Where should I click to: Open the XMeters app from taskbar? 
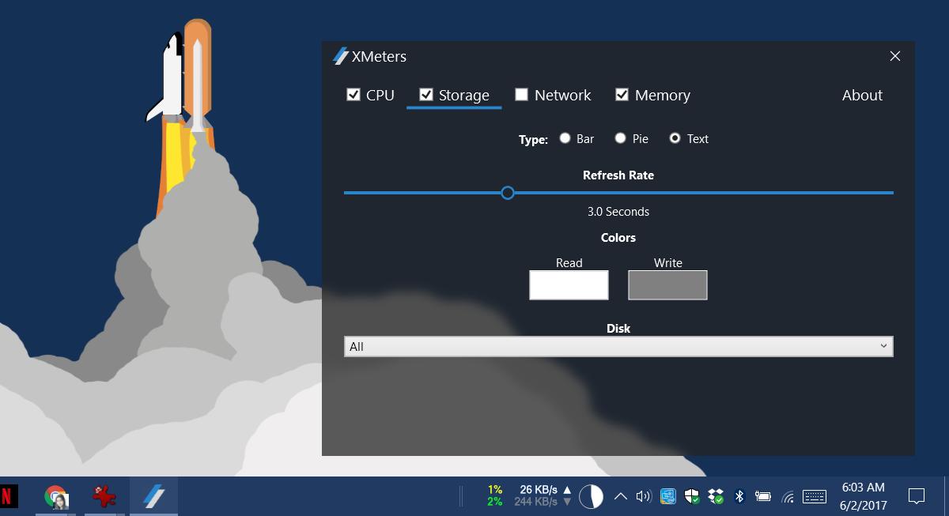(x=153, y=496)
